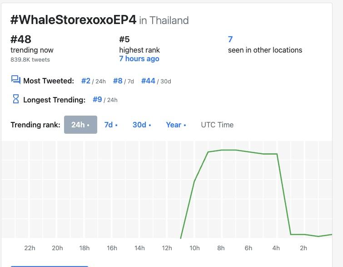This screenshot has height=267, width=343.
Task: Click the 22h label on the chart axis
Action: pyautogui.click(x=30, y=248)
